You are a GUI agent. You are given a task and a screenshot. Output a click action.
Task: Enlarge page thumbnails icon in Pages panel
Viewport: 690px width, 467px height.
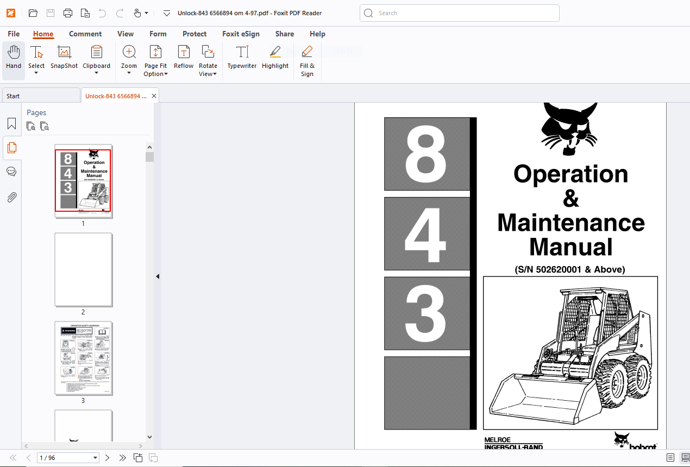tap(32, 127)
